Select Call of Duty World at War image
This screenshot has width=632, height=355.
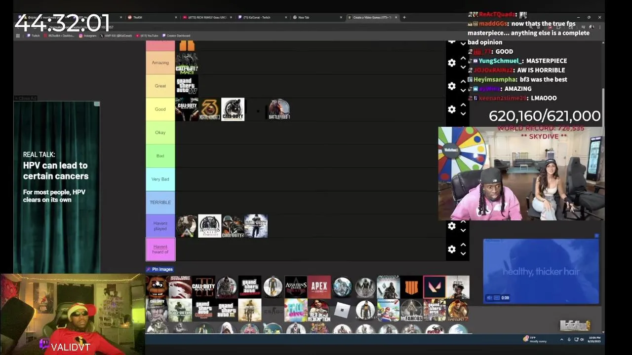[256, 226]
